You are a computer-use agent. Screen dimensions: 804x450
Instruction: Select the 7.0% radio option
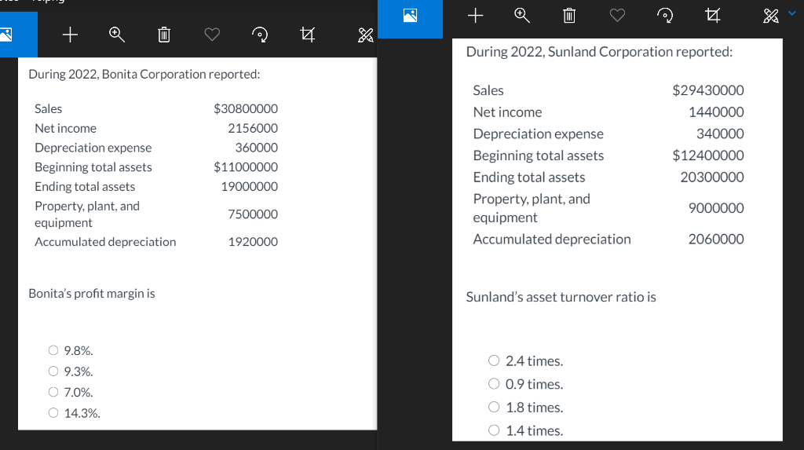pyautogui.click(x=53, y=392)
